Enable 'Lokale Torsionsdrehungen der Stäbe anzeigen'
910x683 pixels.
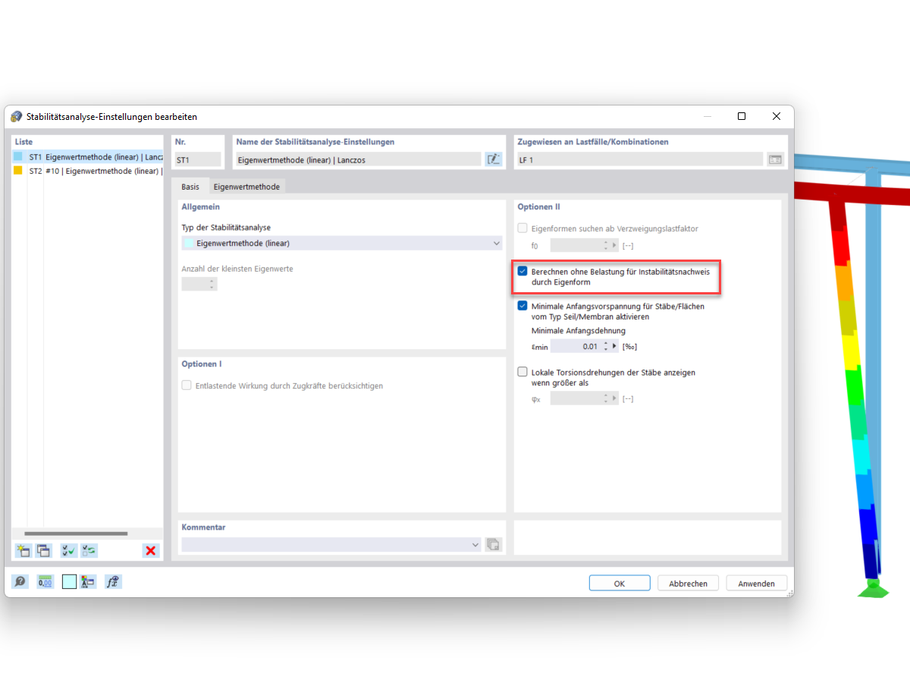click(522, 372)
